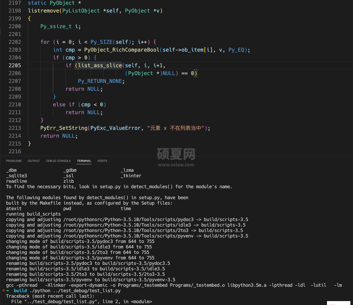Select the TERMINAL tab
Viewport: 353px width, 305px height.
[x=84, y=161]
